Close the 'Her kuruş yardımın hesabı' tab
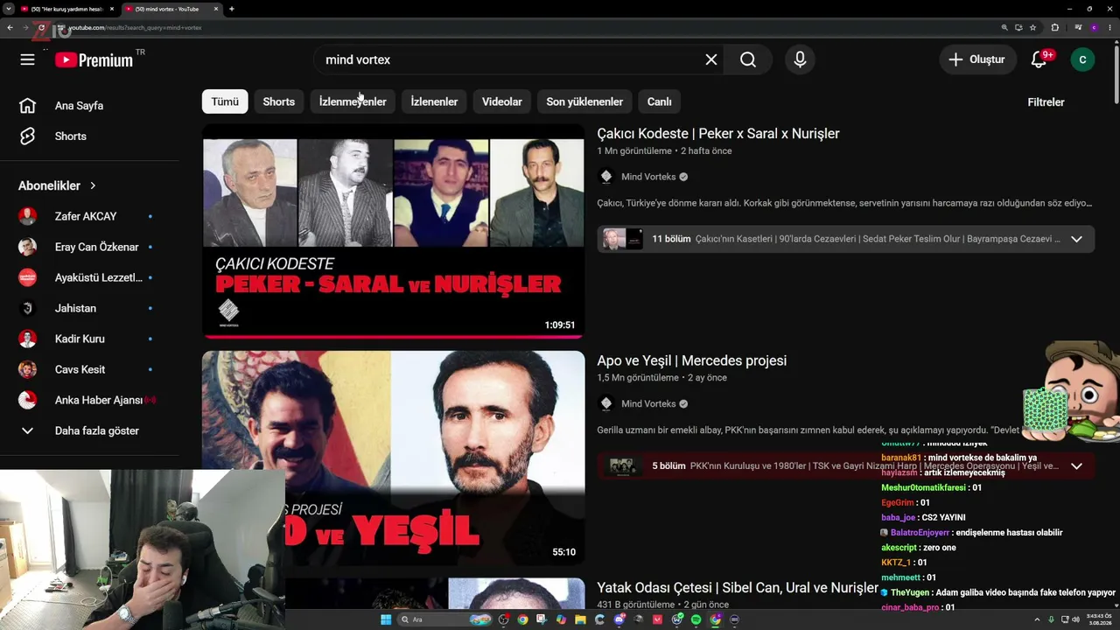Image resolution: width=1120 pixels, height=630 pixels. (112, 9)
